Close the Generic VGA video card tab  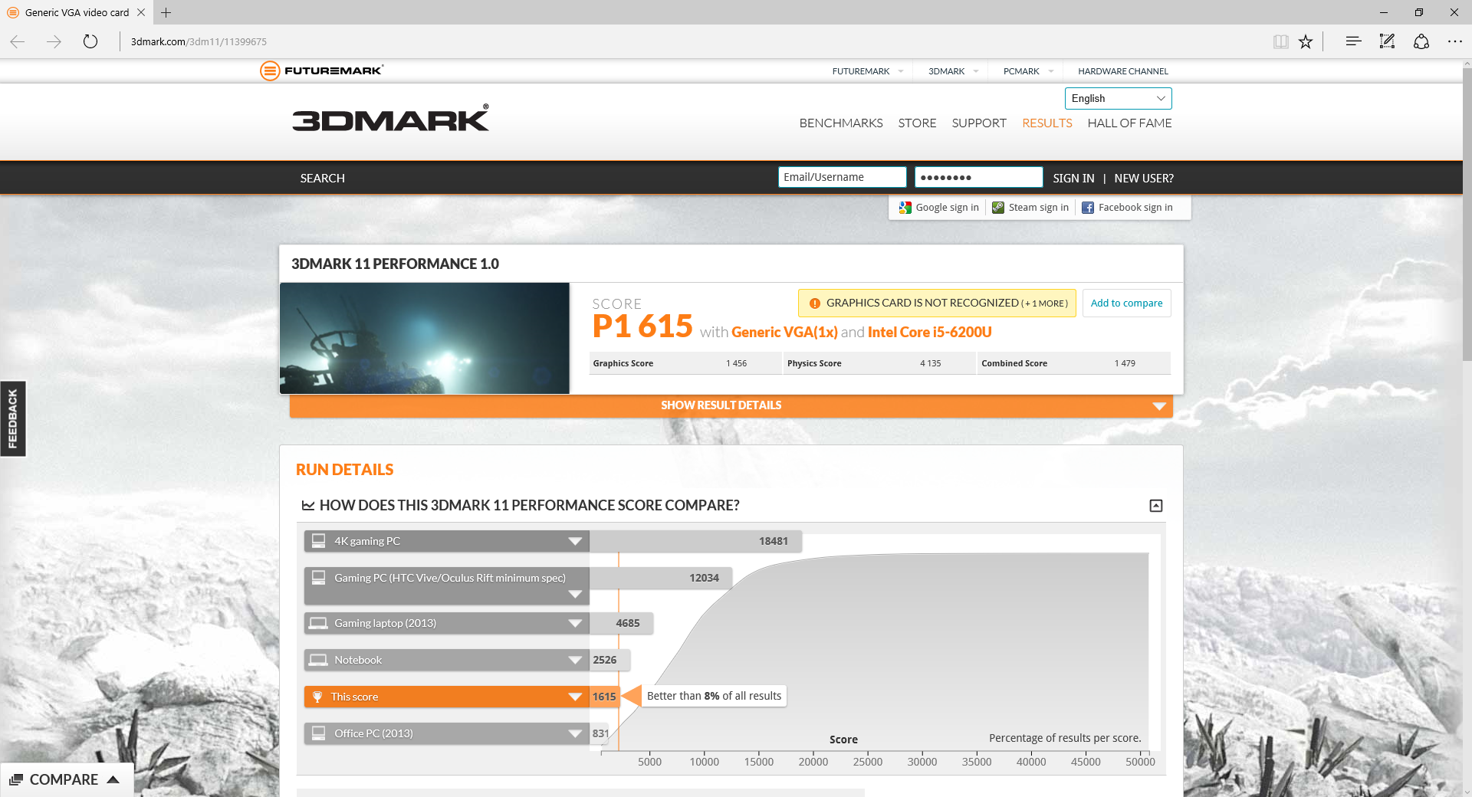point(141,12)
